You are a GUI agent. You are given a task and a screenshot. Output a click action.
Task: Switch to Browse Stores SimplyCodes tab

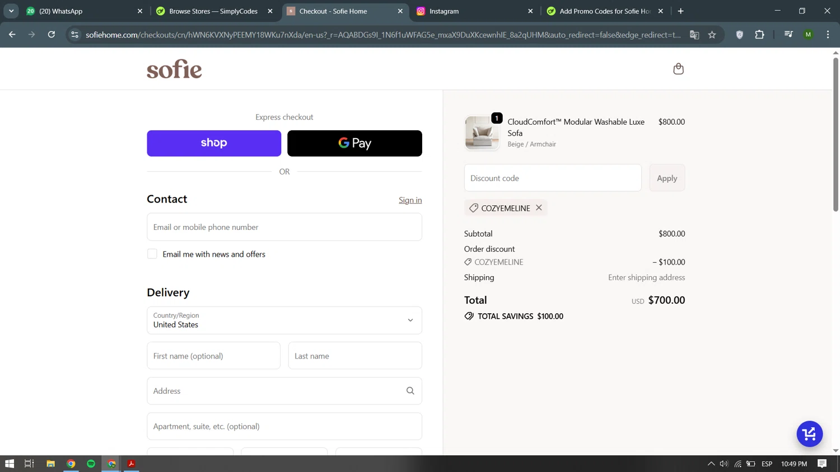[213, 11]
